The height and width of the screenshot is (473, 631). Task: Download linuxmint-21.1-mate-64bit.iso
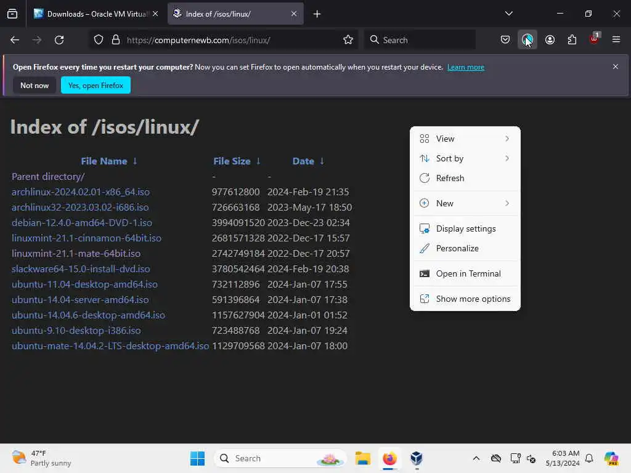click(76, 253)
